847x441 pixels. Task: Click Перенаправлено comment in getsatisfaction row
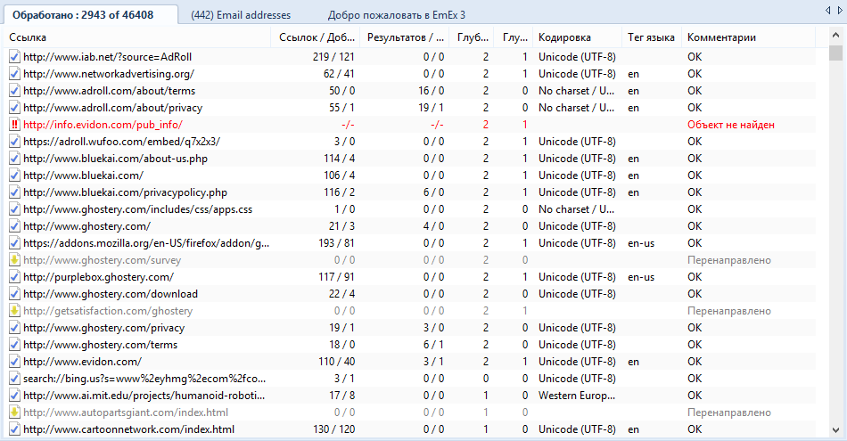pyautogui.click(x=728, y=311)
